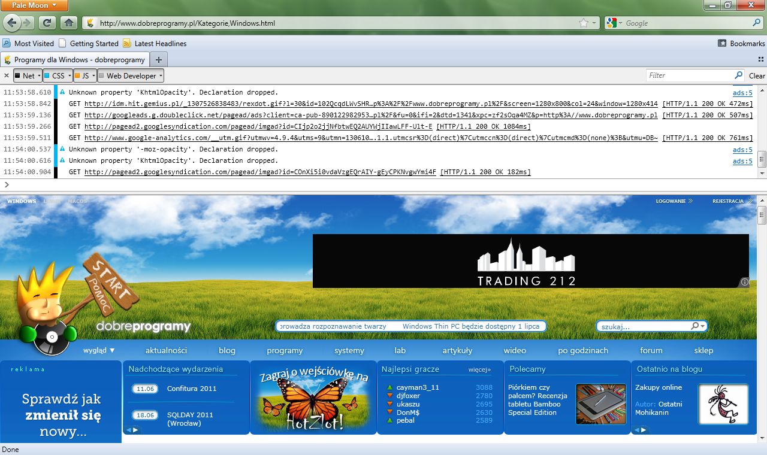Go to the browser Home page
This screenshot has width=767, height=455.
tap(69, 23)
